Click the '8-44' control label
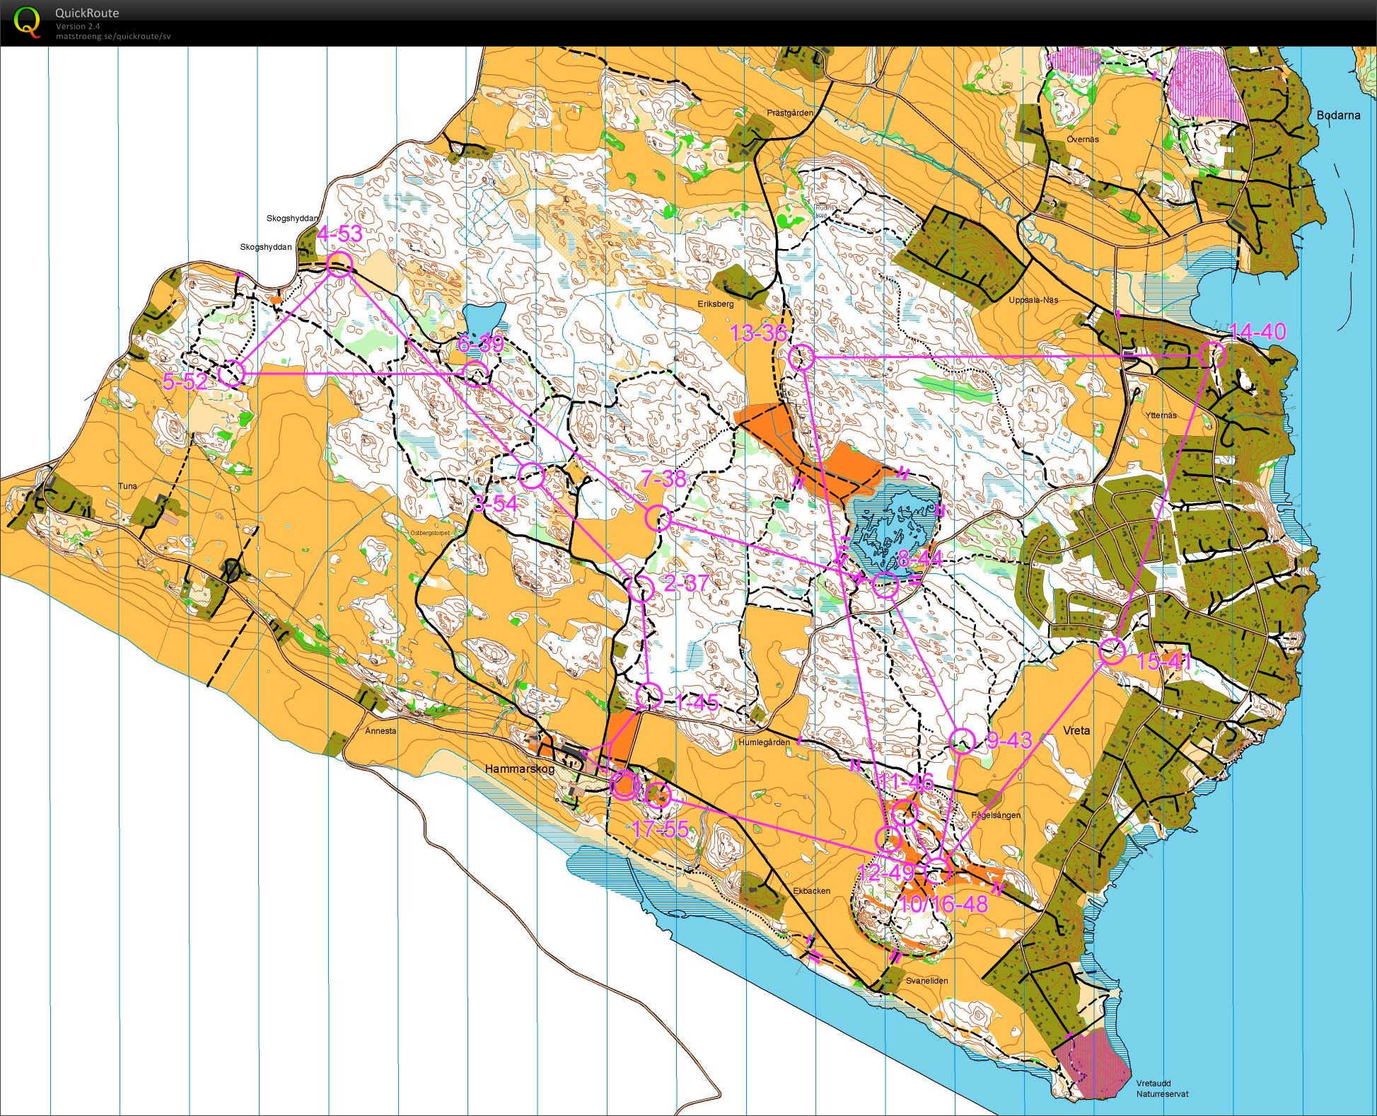 pyautogui.click(x=920, y=560)
